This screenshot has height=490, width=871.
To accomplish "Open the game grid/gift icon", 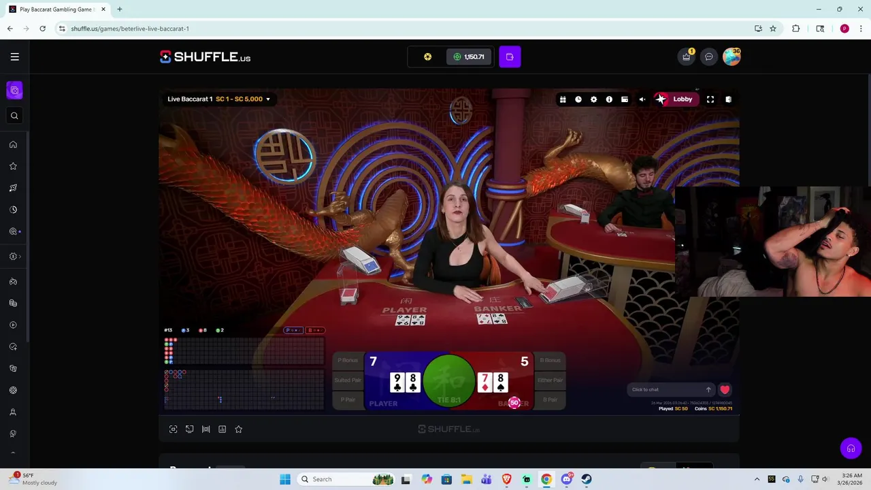I will tap(563, 100).
